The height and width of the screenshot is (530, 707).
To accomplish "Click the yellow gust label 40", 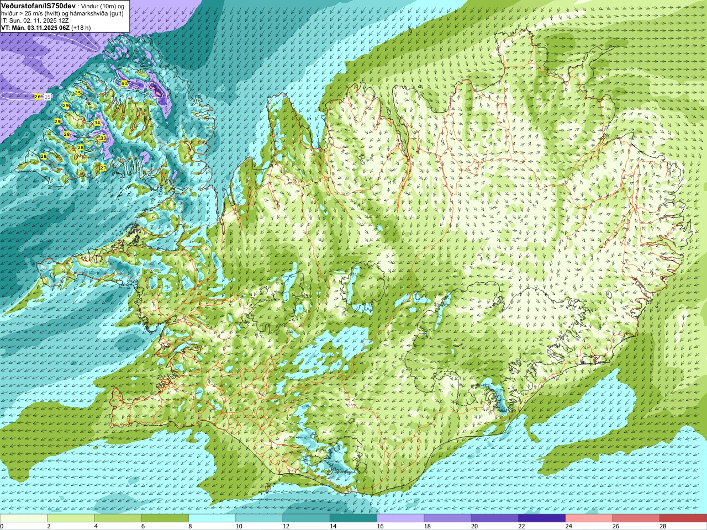I will 124,83.
